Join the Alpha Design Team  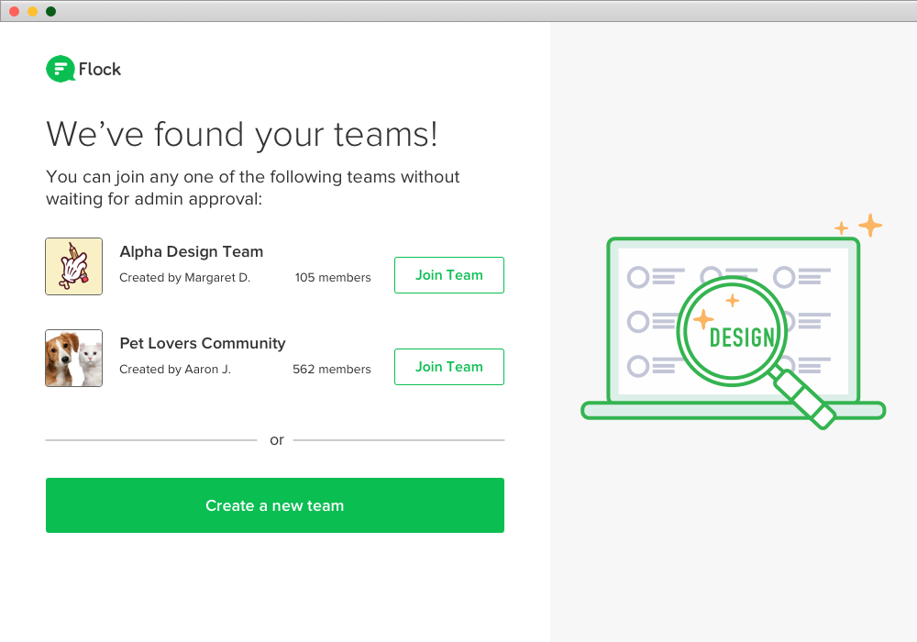448,274
